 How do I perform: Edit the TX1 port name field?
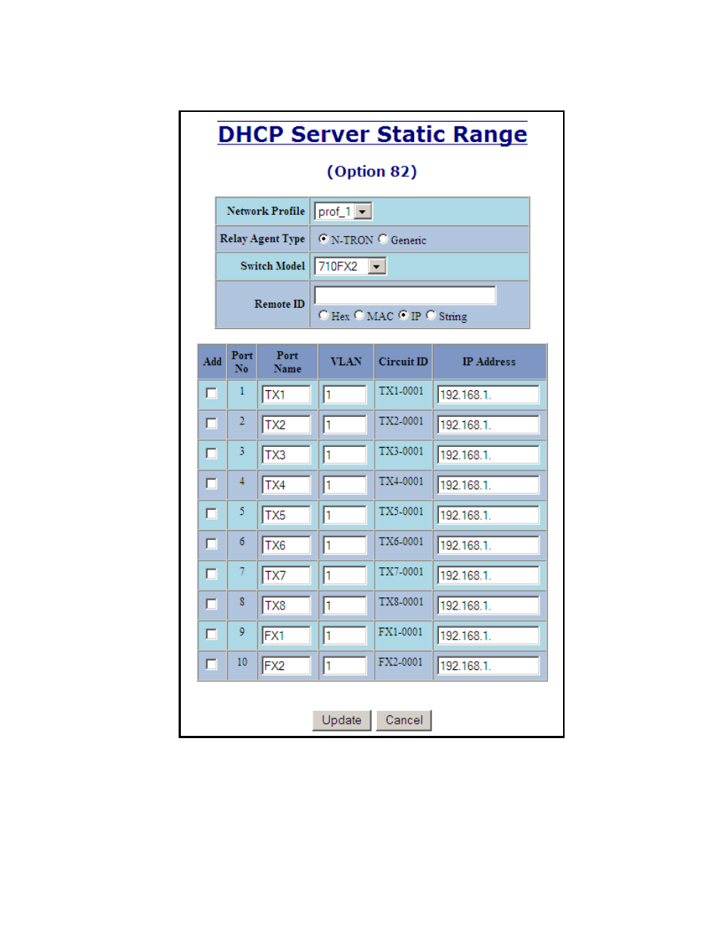286,395
